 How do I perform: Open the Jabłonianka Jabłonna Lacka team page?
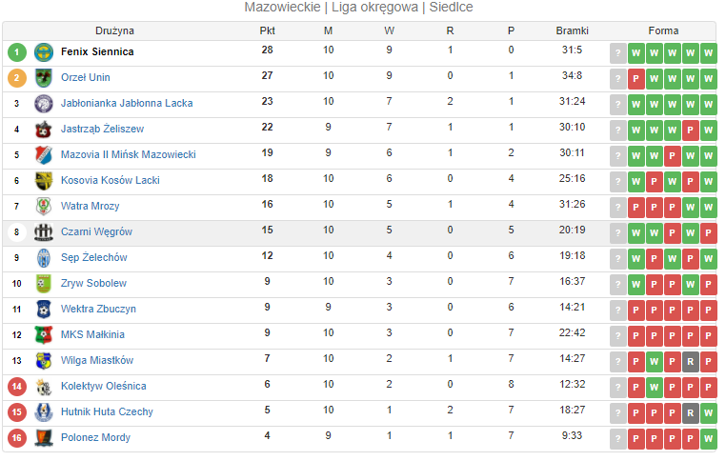tap(127, 103)
